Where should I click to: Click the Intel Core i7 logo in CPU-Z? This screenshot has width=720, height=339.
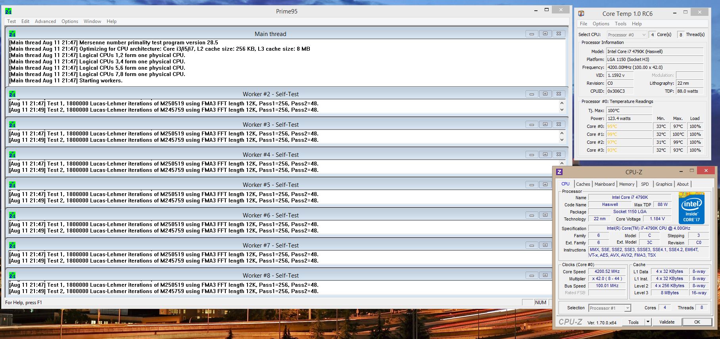pyautogui.click(x=691, y=208)
